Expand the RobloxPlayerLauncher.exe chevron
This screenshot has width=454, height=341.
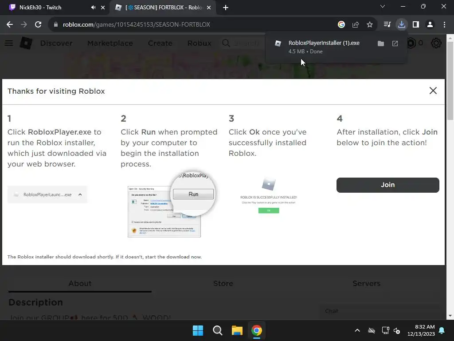(80, 194)
